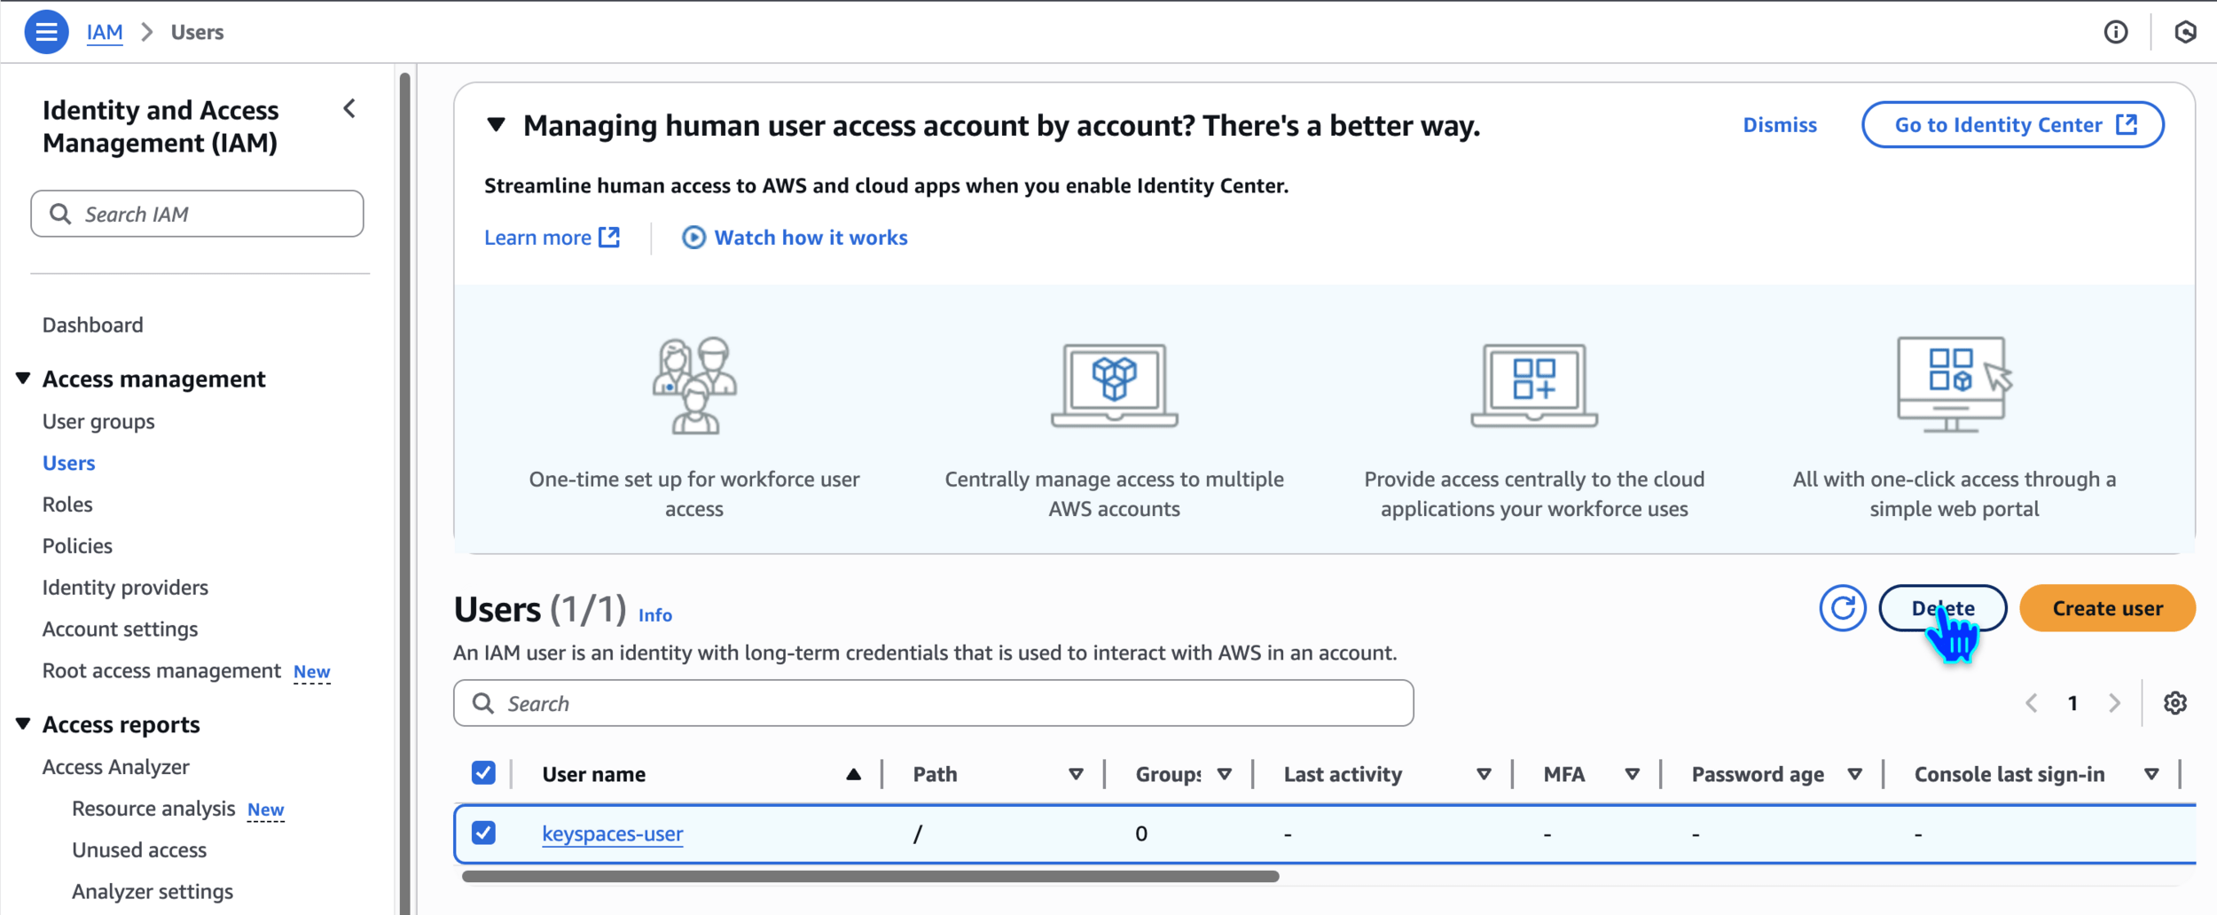Open the Users Info link

(x=655, y=615)
